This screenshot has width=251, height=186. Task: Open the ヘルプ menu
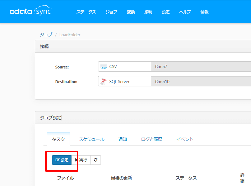pyautogui.click(x=185, y=12)
